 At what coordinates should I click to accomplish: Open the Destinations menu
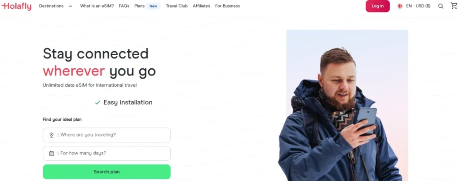(51, 6)
